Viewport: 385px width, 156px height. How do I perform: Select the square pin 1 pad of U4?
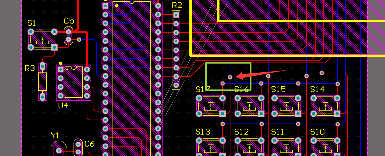click(61, 69)
